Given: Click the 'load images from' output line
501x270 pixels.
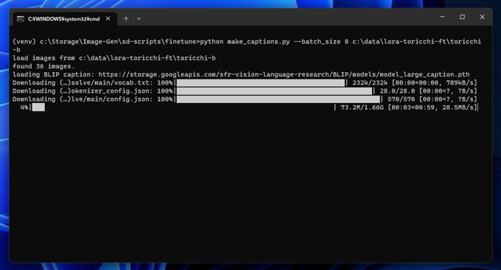Looking at the screenshot, I should point(114,58).
